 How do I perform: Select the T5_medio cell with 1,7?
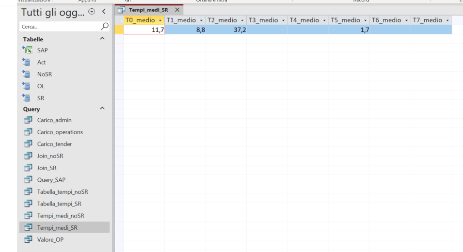coord(350,30)
